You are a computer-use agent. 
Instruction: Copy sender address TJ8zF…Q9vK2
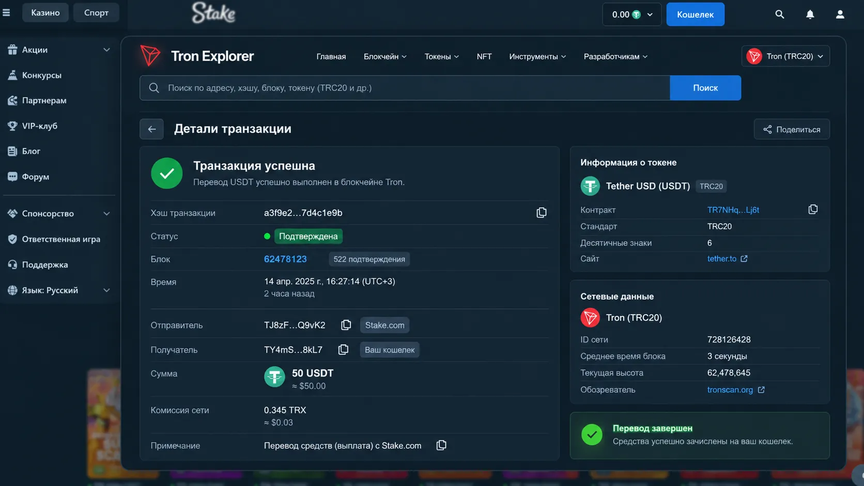346,325
